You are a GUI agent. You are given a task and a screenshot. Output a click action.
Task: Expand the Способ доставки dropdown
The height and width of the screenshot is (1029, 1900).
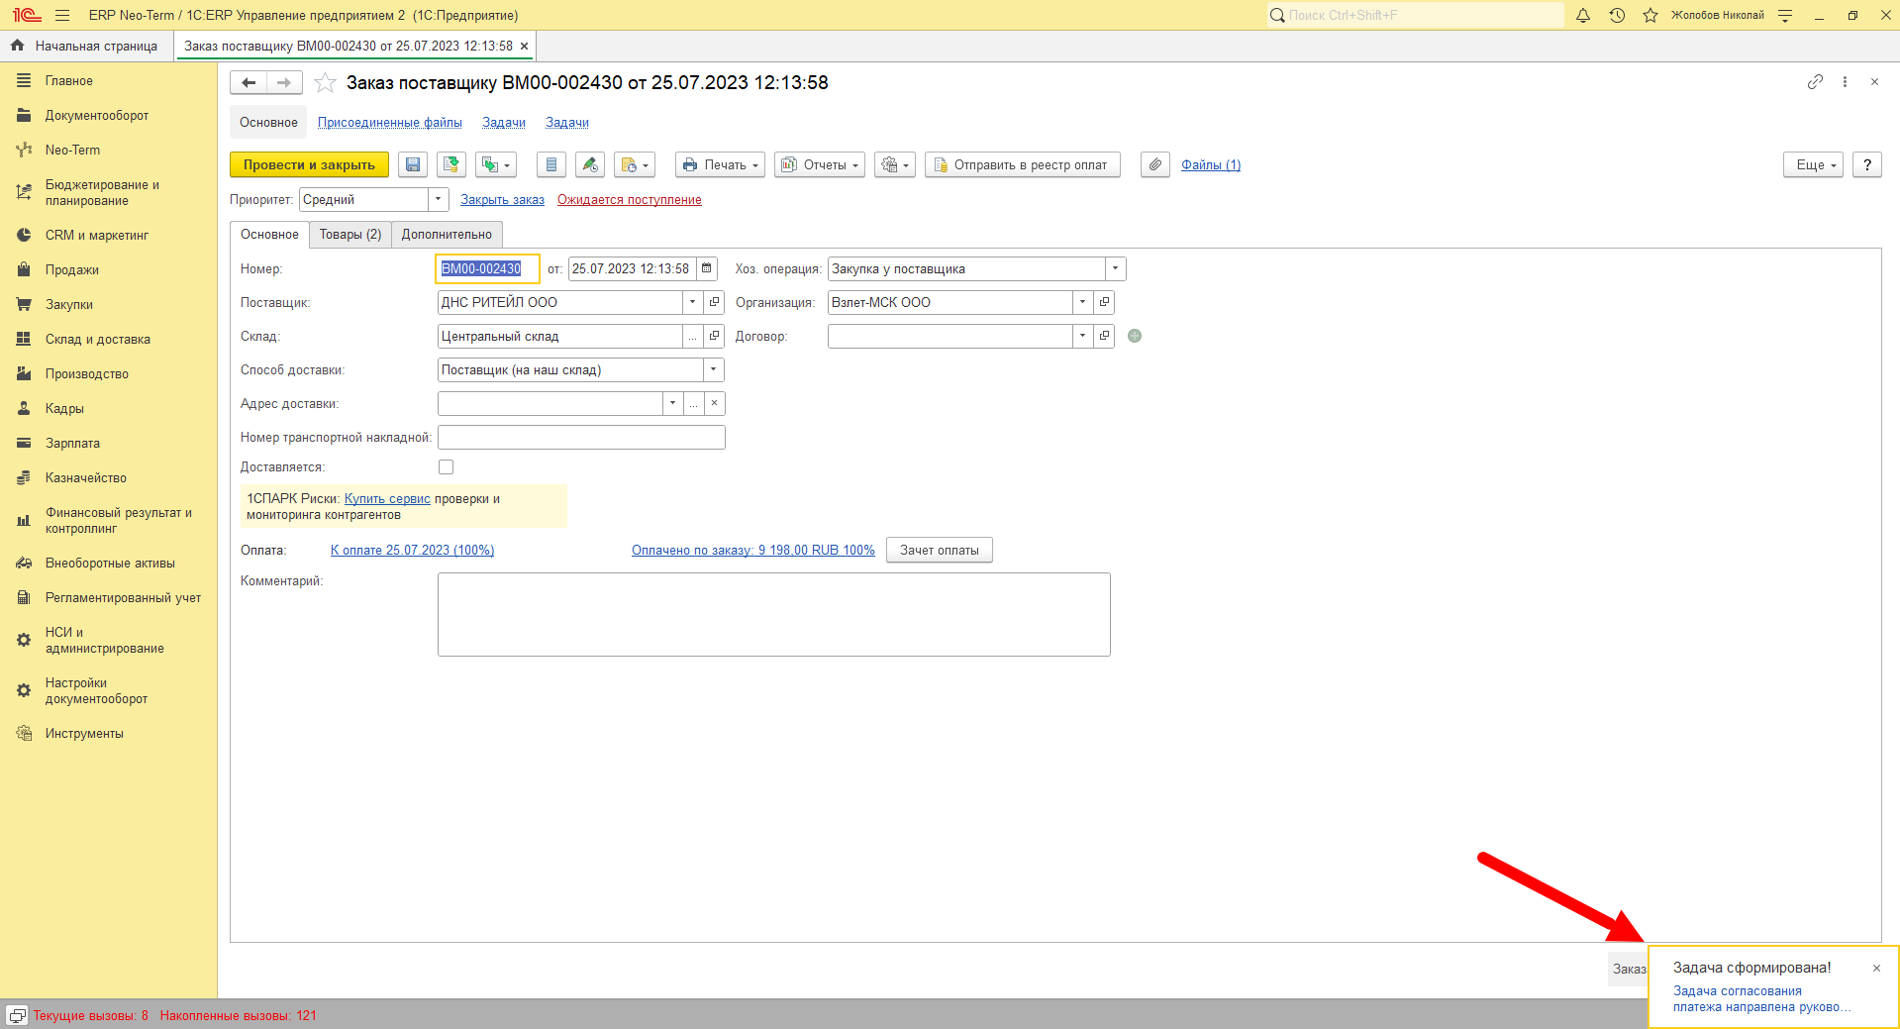(x=714, y=369)
